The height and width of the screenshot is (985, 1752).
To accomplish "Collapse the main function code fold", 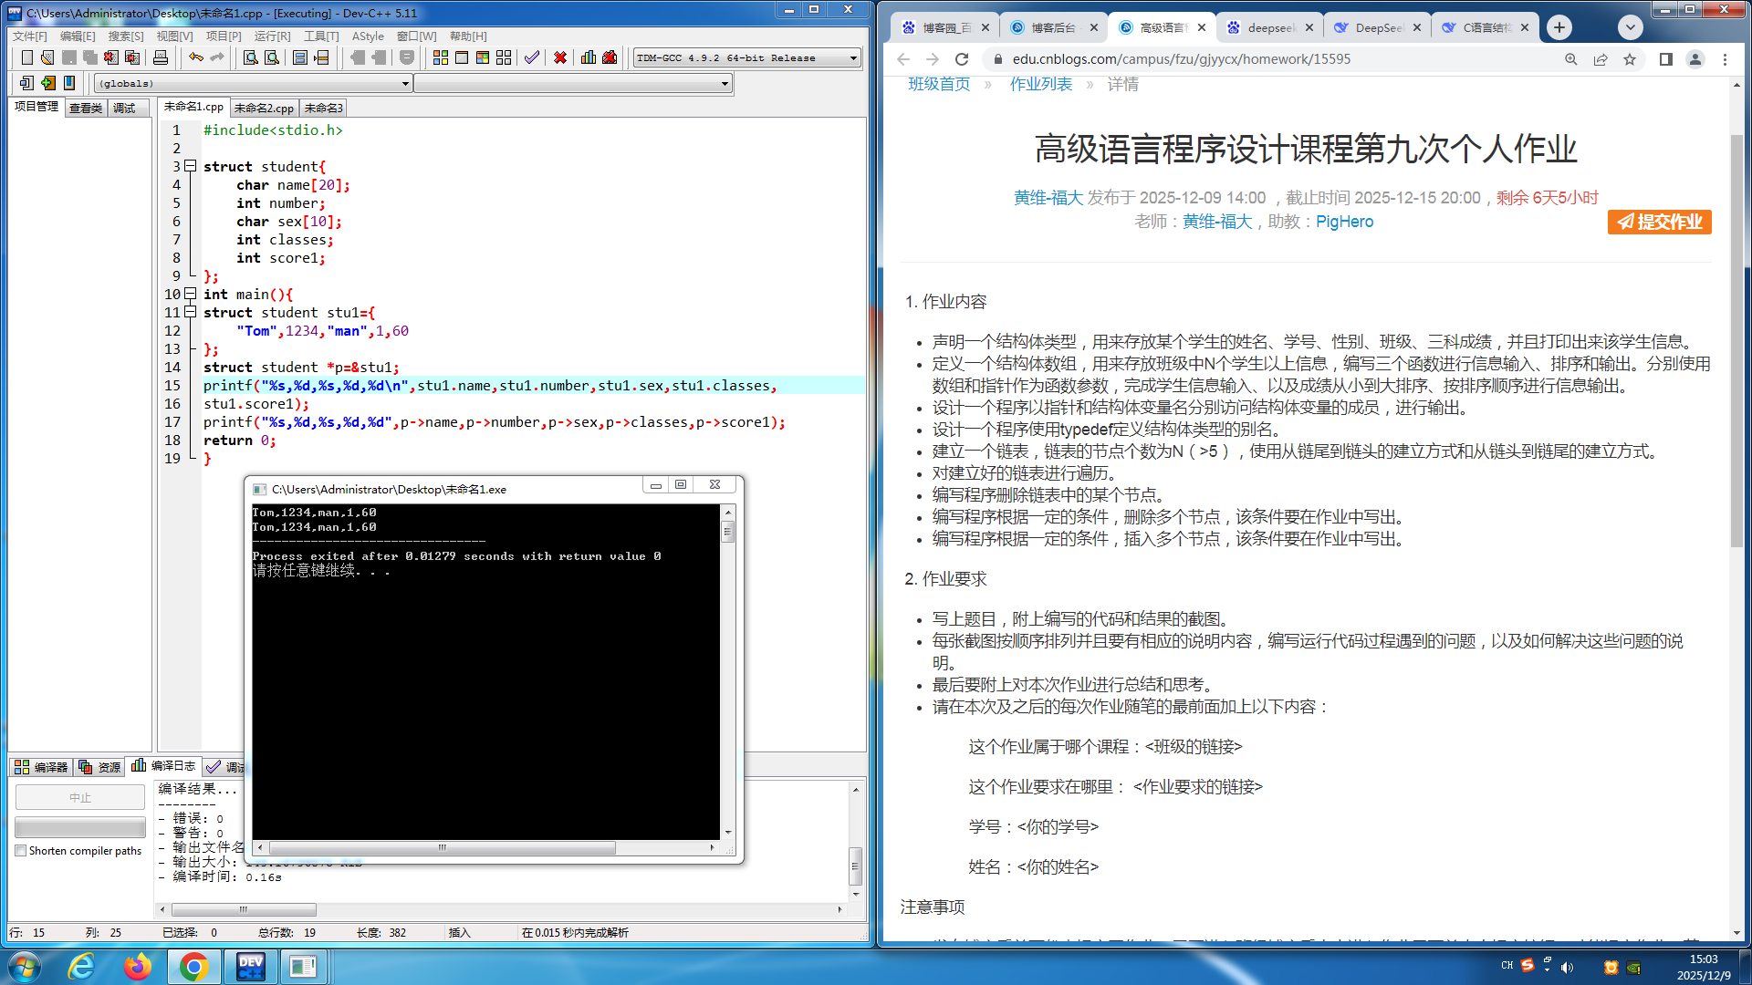I will (190, 294).
